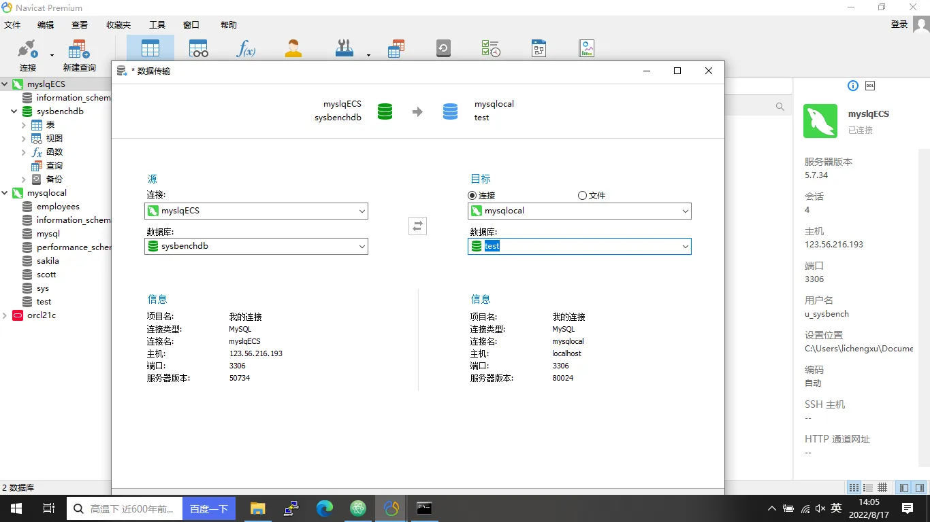Expand the 函数 (functions) node
Image resolution: width=930 pixels, height=522 pixels.
pyautogui.click(x=24, y=152)
